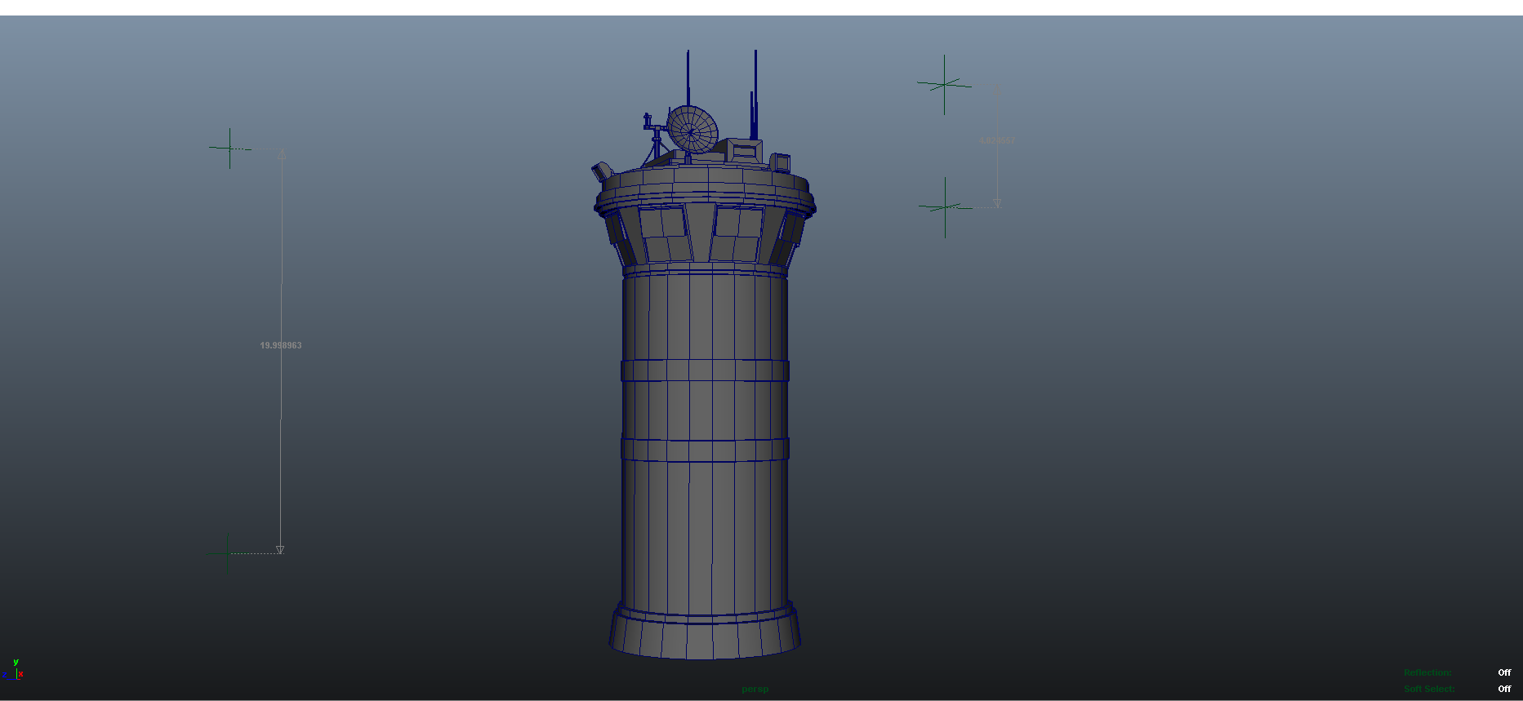The image size is (1523, 701).
Task: Click the XYZ axis orientation gizmo
Action: [x=13, y=670]
